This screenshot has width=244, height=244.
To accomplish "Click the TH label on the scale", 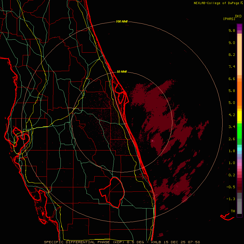I will click(x=233, y=211).
